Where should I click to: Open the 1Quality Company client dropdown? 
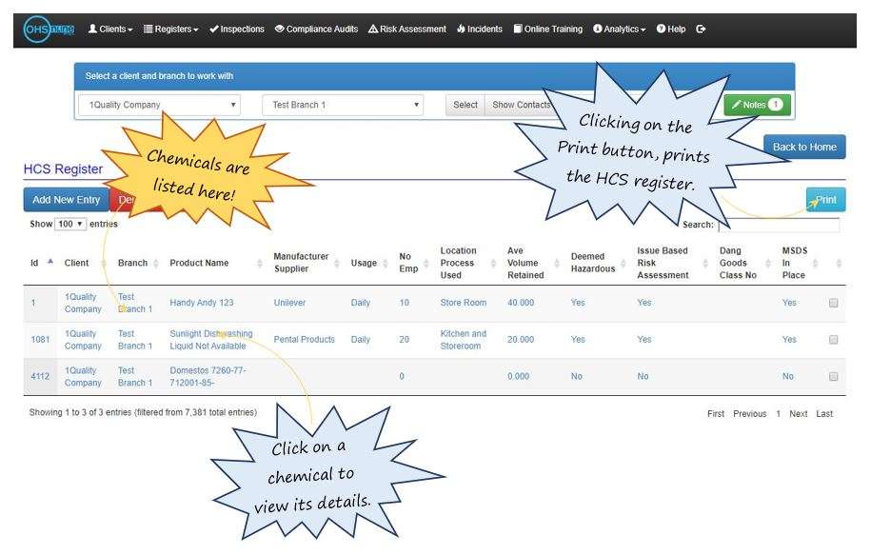tap(157, 105)
